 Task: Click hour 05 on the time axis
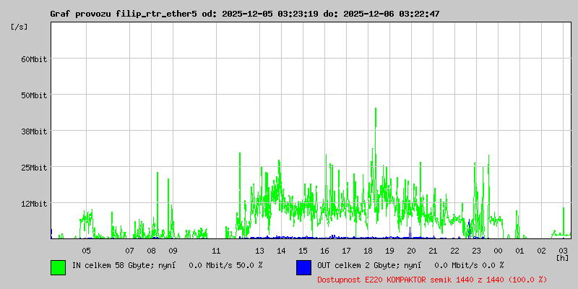[86, 250]
